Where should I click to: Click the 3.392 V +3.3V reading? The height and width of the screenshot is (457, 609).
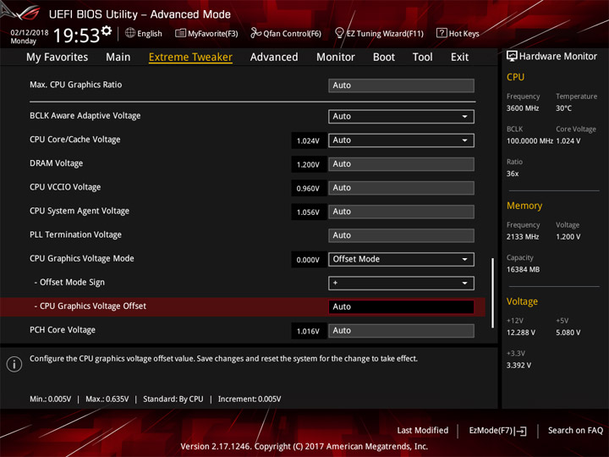point(518,366)
